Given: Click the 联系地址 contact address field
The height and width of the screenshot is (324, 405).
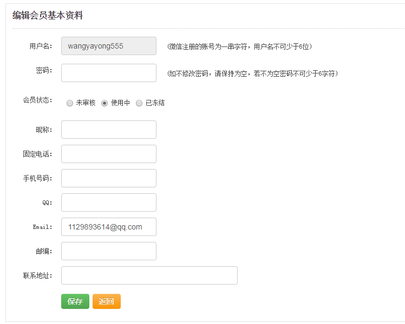Looking at the screenshot, I should point(149,275).
